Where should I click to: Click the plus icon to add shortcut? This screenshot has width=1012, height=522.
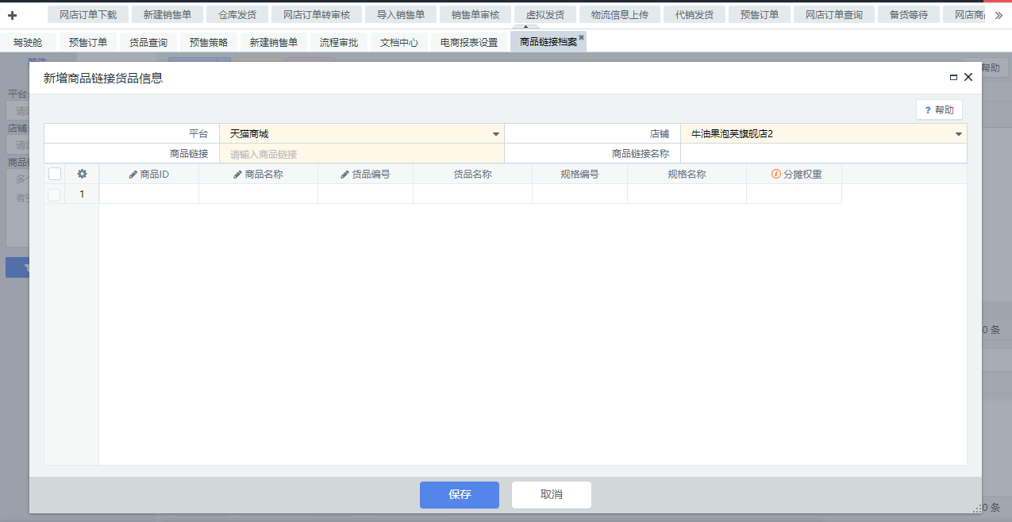tap(12, 15)
